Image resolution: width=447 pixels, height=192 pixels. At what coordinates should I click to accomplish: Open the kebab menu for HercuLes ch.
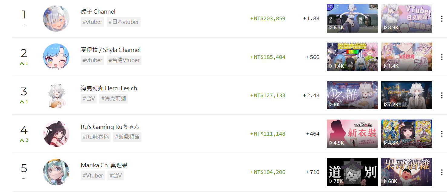(x=442, y=95)
